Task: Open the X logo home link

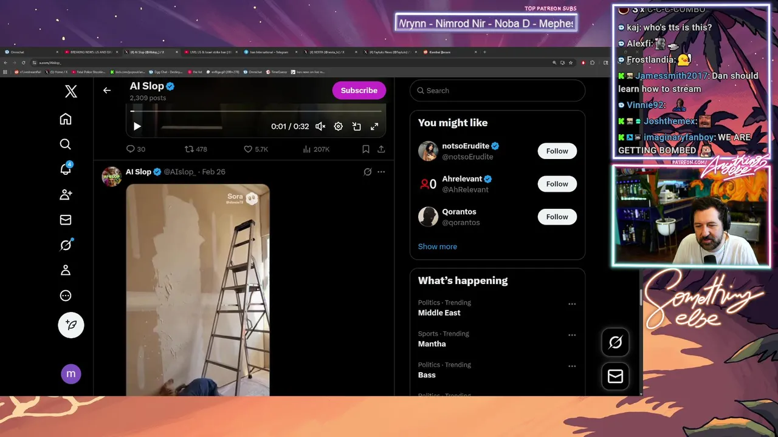Action: 71,92
